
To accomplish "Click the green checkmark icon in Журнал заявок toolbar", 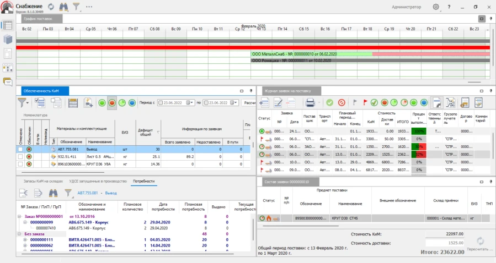I will [x=329, y=102].
